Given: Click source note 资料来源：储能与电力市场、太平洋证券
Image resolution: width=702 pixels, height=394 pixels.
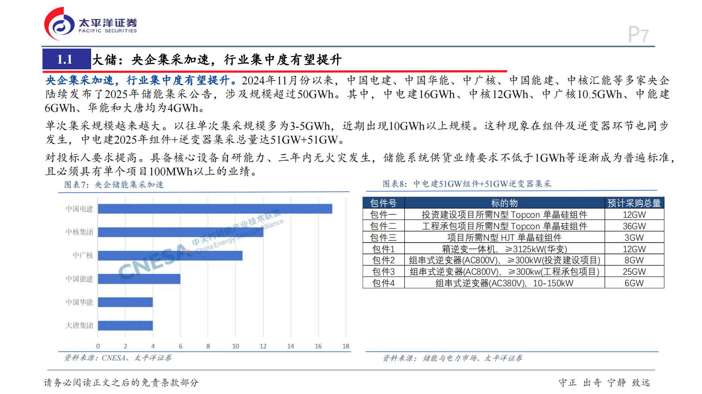Looking at the screenshot, I should 453,358.
